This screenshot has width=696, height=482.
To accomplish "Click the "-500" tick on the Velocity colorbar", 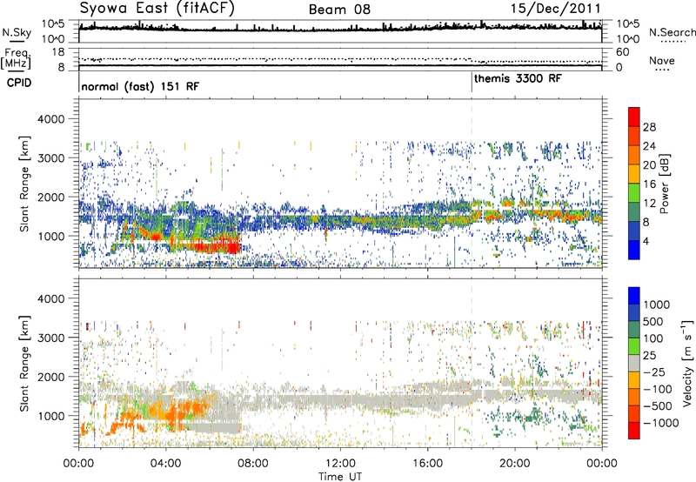I will click(x=658, y=405).
